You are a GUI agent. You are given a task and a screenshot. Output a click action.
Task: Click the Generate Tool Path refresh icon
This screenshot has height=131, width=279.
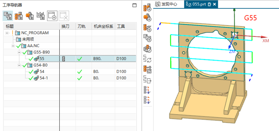(x=147, y=59)
